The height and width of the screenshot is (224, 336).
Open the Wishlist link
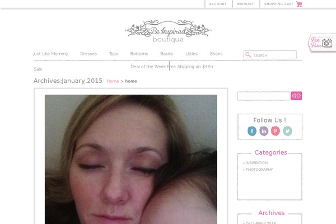(x=245, y=4)
